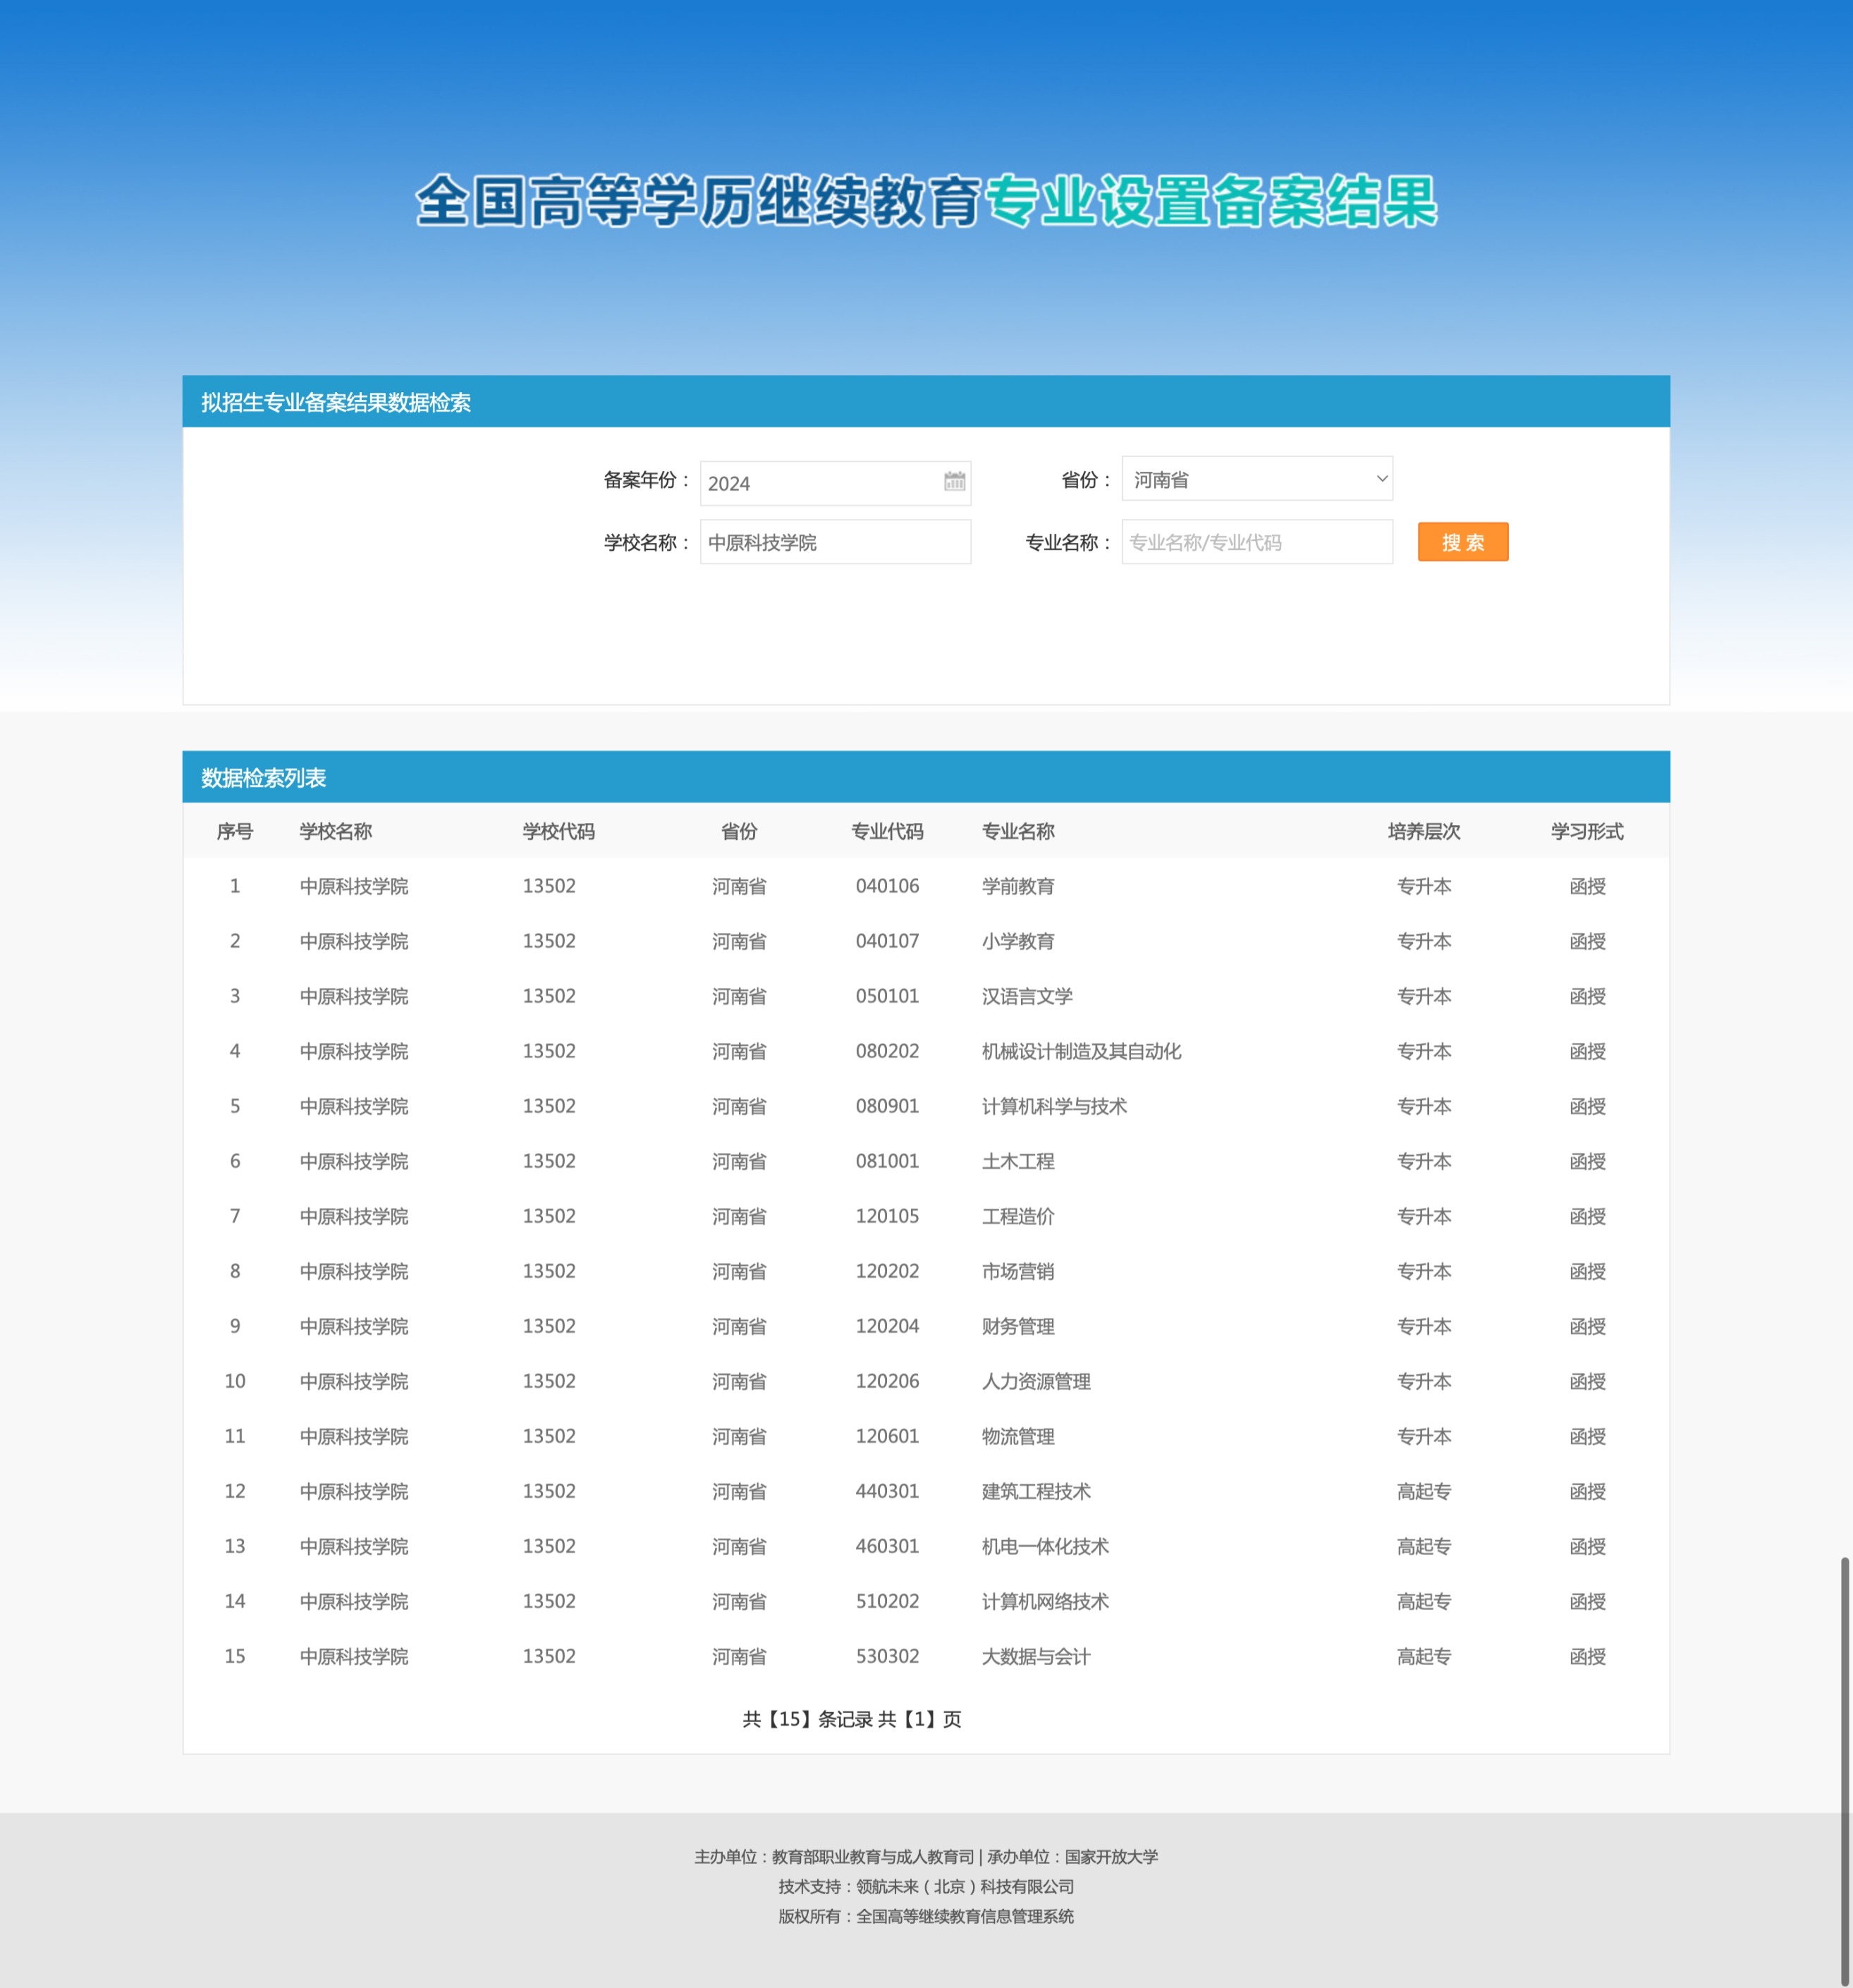Click major code 460301
This screenshot has width=1853, height=1988.
point(887,1546)
